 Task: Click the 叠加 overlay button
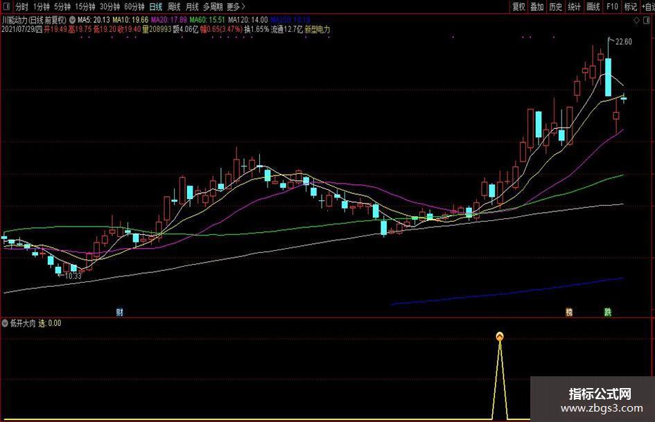pos(537,7)
